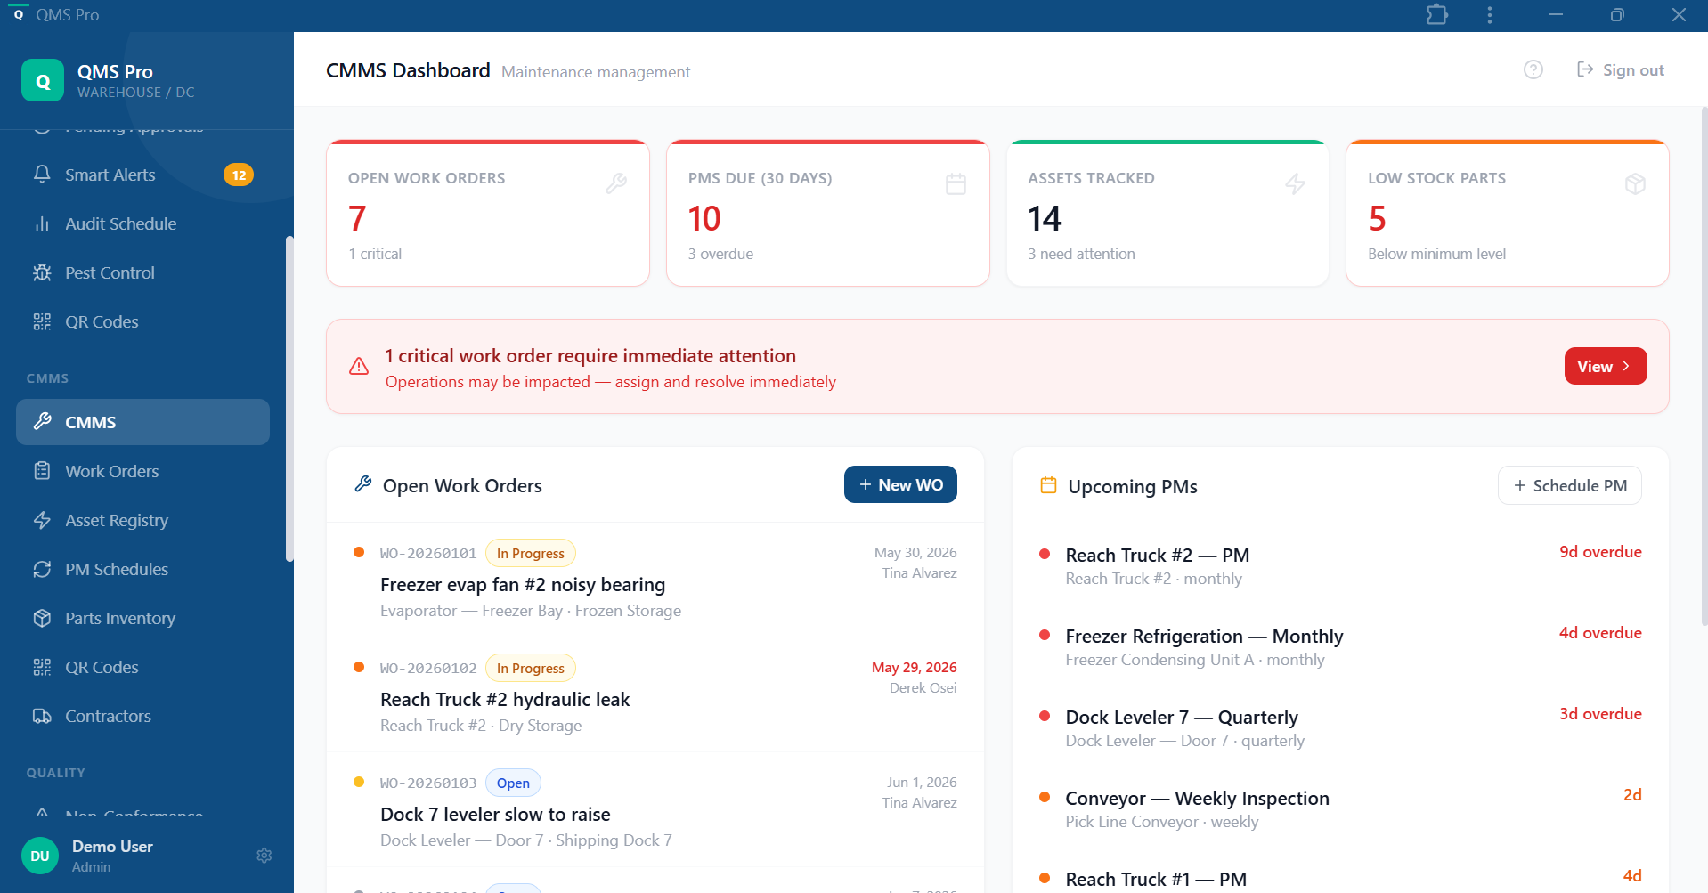Select Conveyor — Weekly Inspection PM
Viewport: 1708px width, 893px height.
(1340, 808)
